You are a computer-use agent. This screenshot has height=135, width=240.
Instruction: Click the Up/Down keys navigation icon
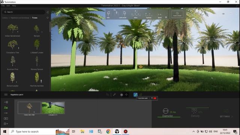148,15
